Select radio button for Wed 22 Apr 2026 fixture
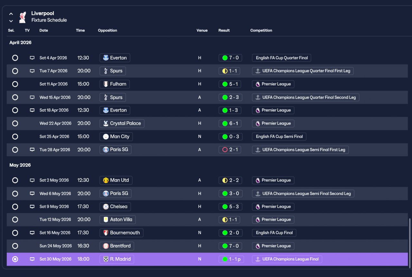This screenshot has width=412, height=277. coord(15,123)
